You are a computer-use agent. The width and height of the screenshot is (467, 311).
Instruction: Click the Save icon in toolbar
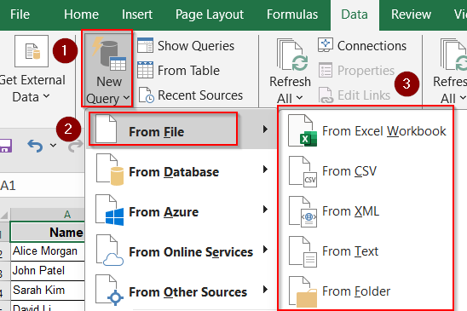point(5,146)
